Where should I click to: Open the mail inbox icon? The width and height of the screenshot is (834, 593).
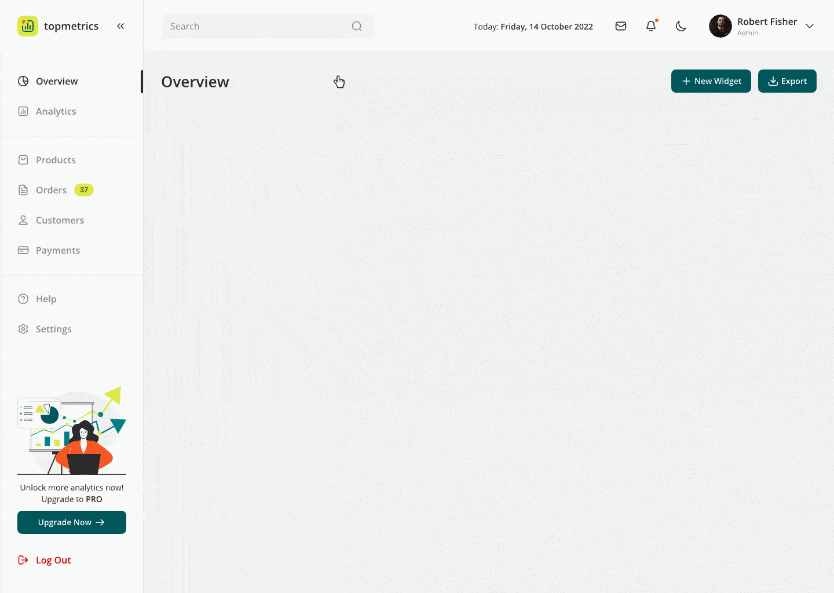(621, 26)
